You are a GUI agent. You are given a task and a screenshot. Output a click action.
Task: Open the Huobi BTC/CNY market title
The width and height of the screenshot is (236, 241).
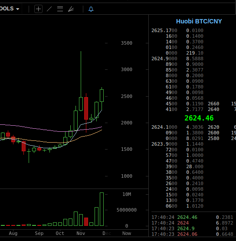pos(199,21)
